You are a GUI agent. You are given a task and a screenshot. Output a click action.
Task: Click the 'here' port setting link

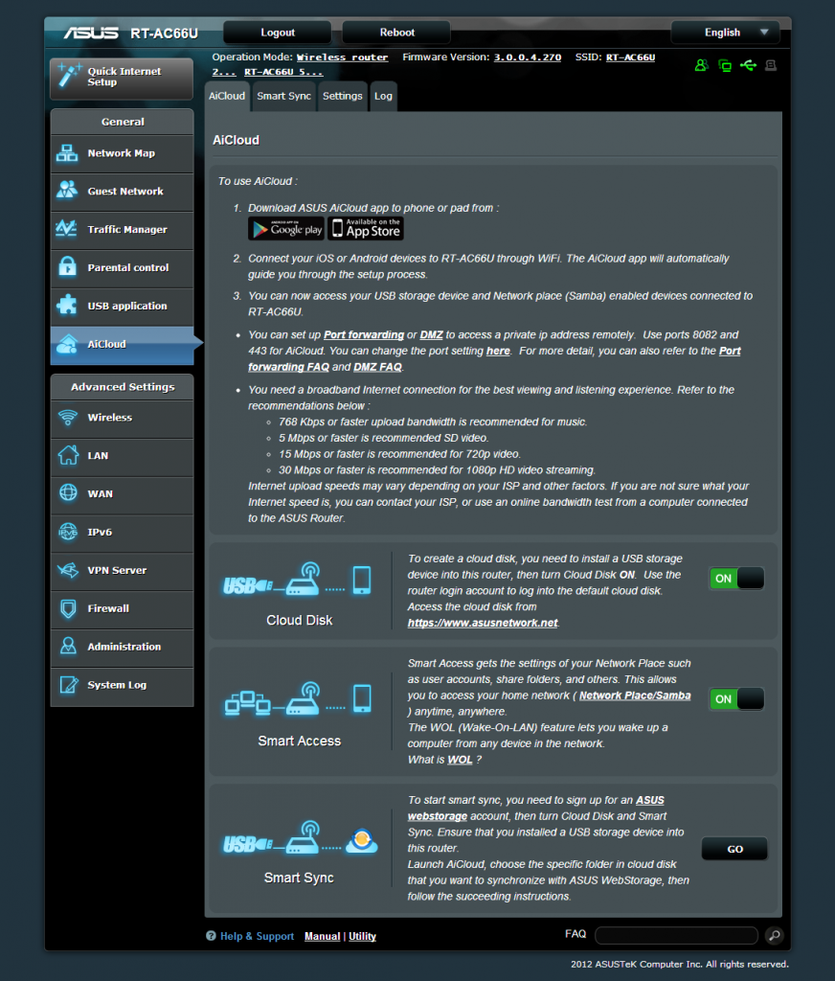click(x=498, y=351)
